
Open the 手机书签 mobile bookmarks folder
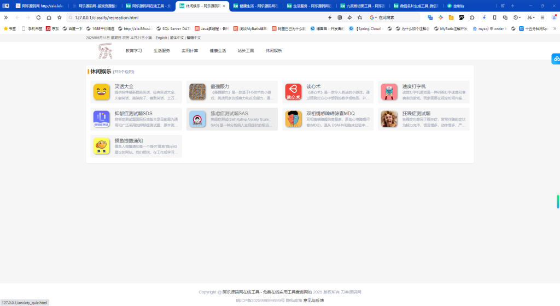(x=32, y=28)
